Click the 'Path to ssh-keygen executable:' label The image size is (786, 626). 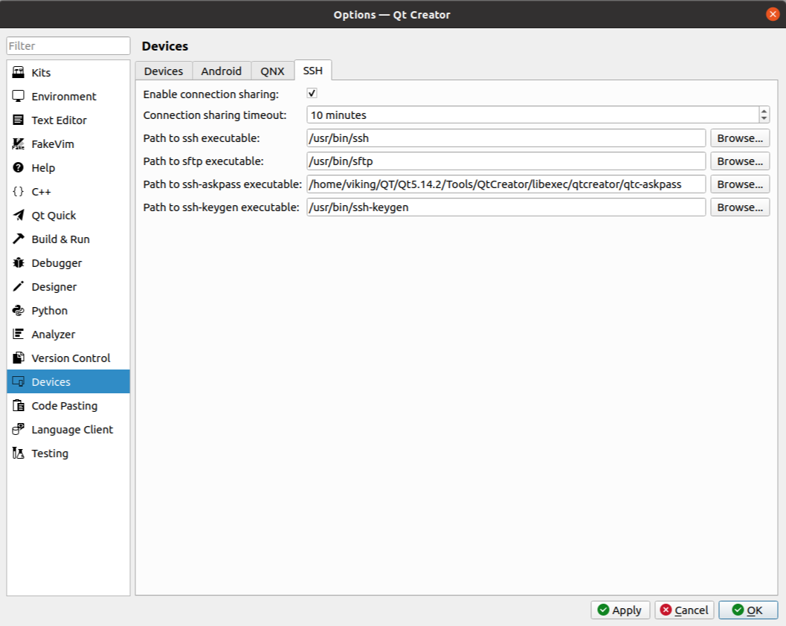coord(221,207)
